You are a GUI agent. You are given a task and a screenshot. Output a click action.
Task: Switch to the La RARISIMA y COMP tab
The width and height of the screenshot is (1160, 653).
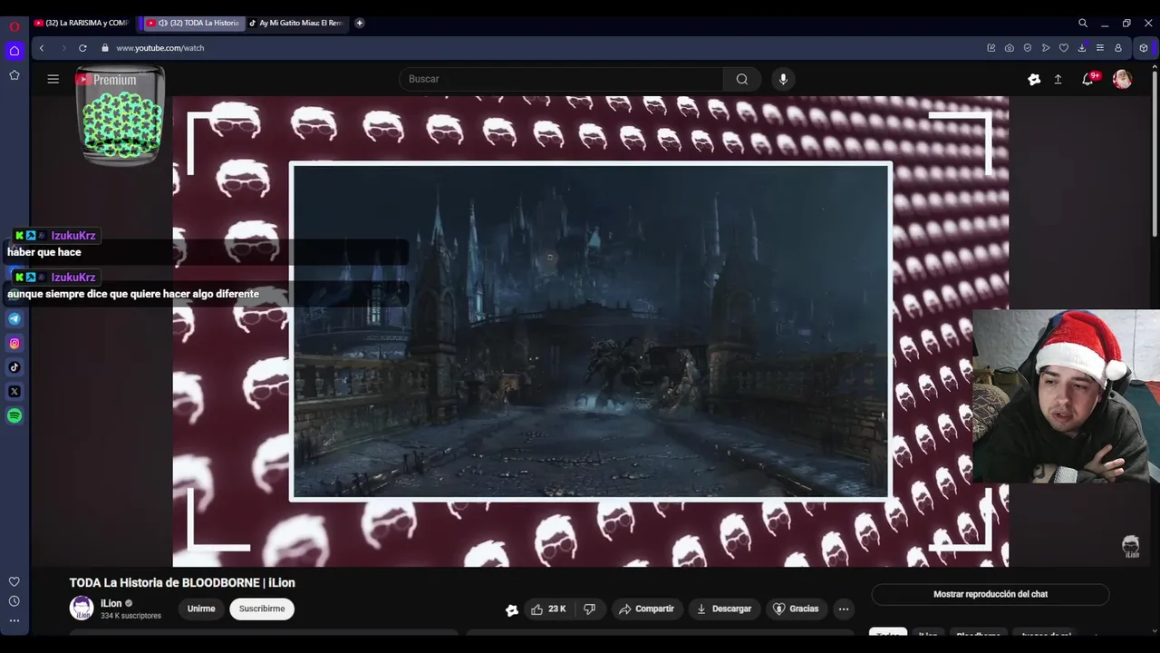pyautogui.click(x=83, y=23)
